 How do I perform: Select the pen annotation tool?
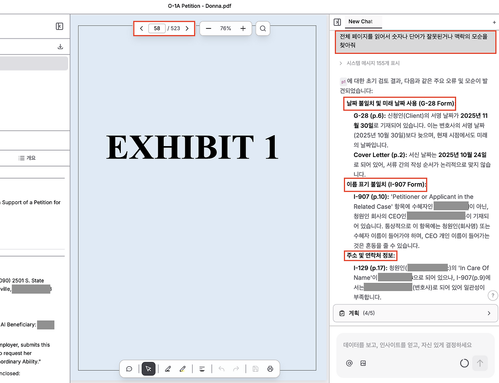click(x=168, y=369)
